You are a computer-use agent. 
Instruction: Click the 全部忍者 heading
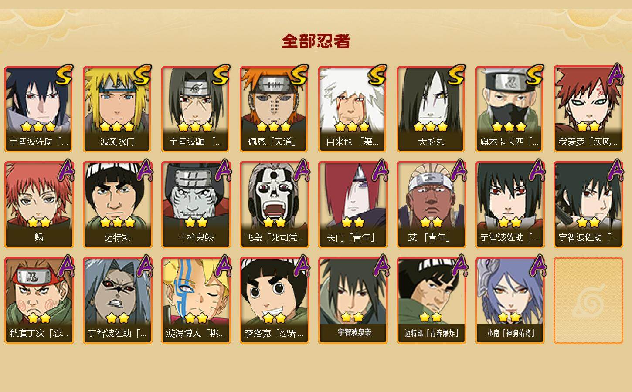pyautogui.click(x=316, y=41)
